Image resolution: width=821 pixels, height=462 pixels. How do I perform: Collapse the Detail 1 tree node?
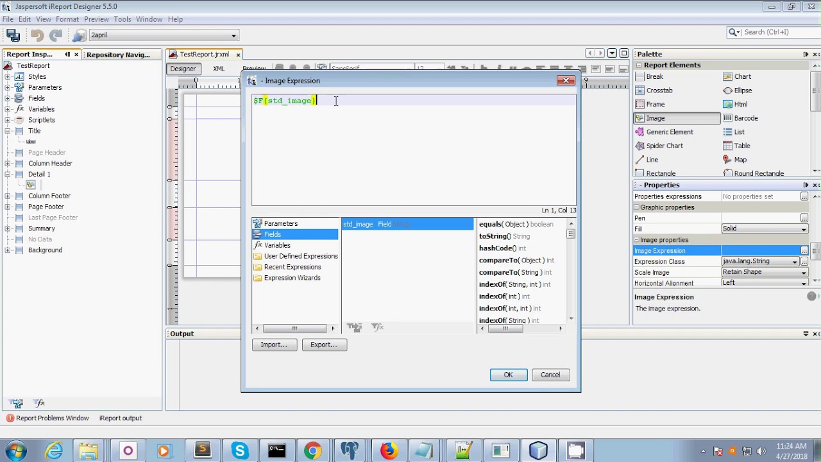coord(8,175)
